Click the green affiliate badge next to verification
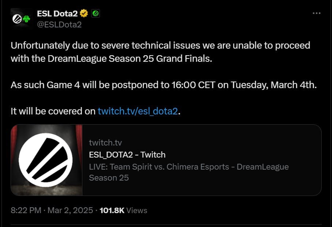This screenshot has height=227, width=332. pos(96,13)
